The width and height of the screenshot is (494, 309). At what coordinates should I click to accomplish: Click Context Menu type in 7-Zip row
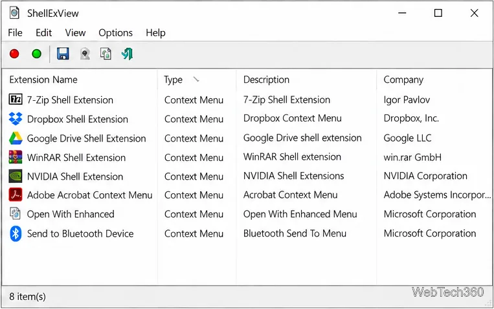pos(194,100)
